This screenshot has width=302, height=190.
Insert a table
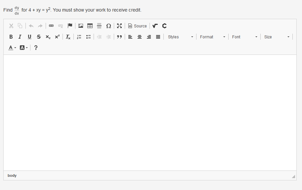tap(90, 26)
